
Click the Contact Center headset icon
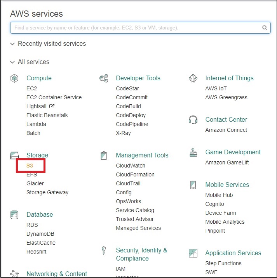(193, 119)
